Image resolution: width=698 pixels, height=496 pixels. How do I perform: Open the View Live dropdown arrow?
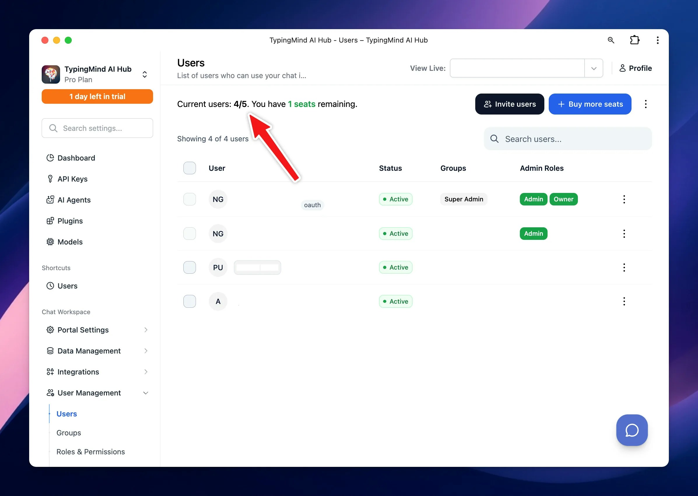click(594, 68)
